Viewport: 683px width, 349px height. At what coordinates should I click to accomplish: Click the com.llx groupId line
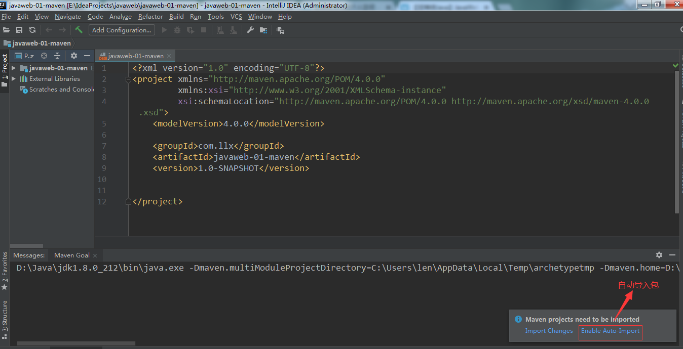tap(218, 146)
